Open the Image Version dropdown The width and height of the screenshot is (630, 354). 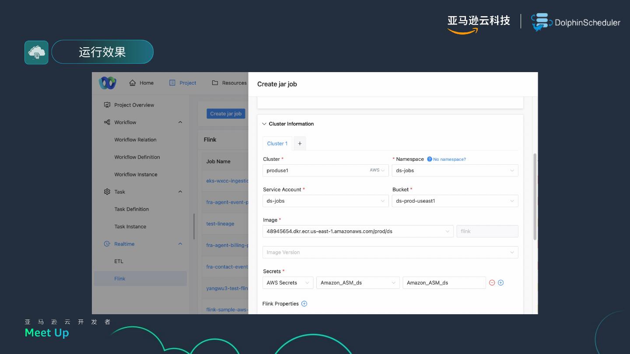pos(390,252)
